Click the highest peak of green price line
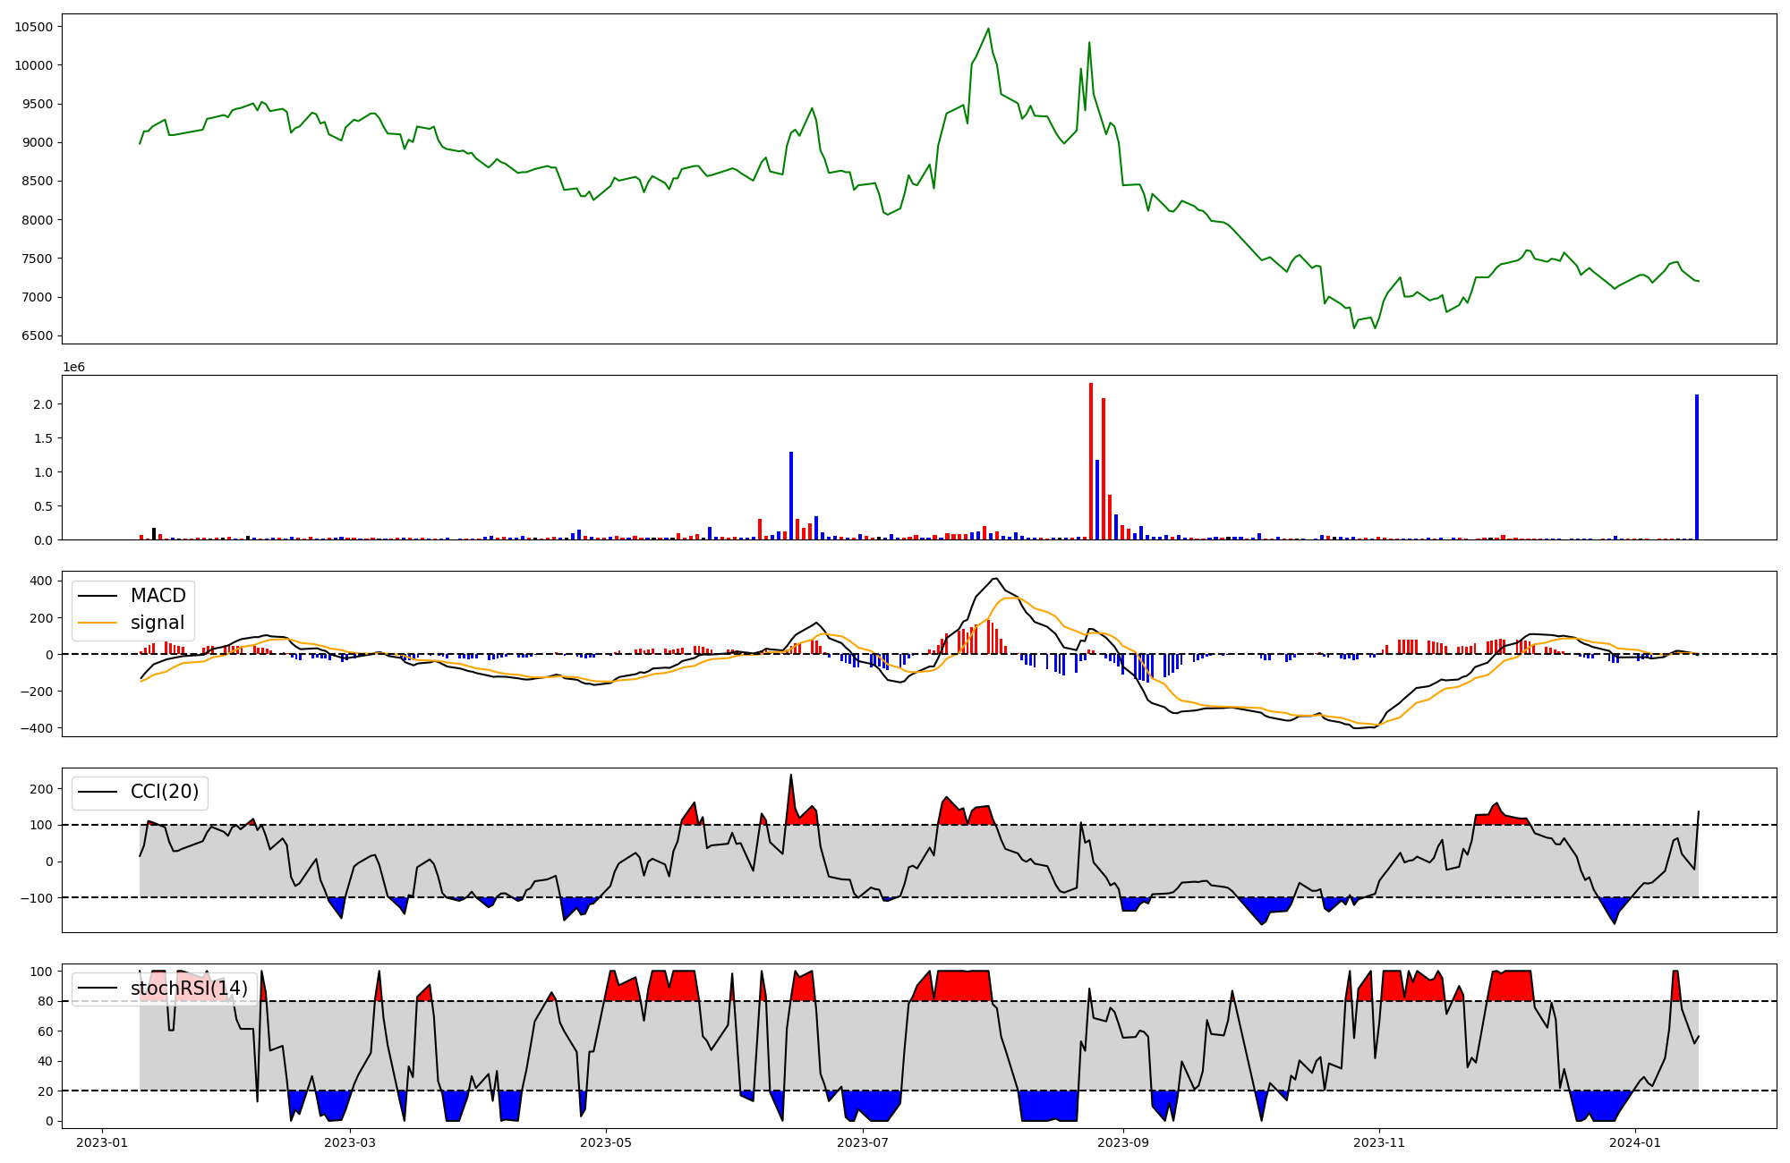Viewport: 1790px width, 1163px height. point(988,30)
